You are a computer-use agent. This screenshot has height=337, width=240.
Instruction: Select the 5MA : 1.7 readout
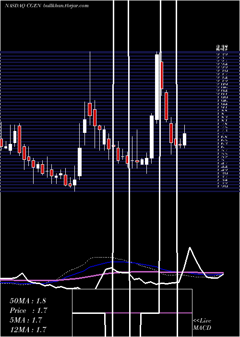[x=25, y=320]
